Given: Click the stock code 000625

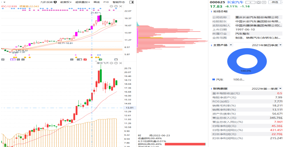Looking at the screenshot, I should pos(217,2).
